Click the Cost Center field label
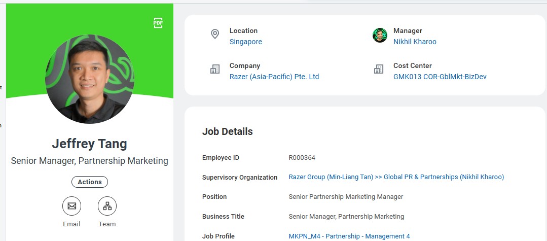The height and width of the screenshot is (241, 547). 413,65
